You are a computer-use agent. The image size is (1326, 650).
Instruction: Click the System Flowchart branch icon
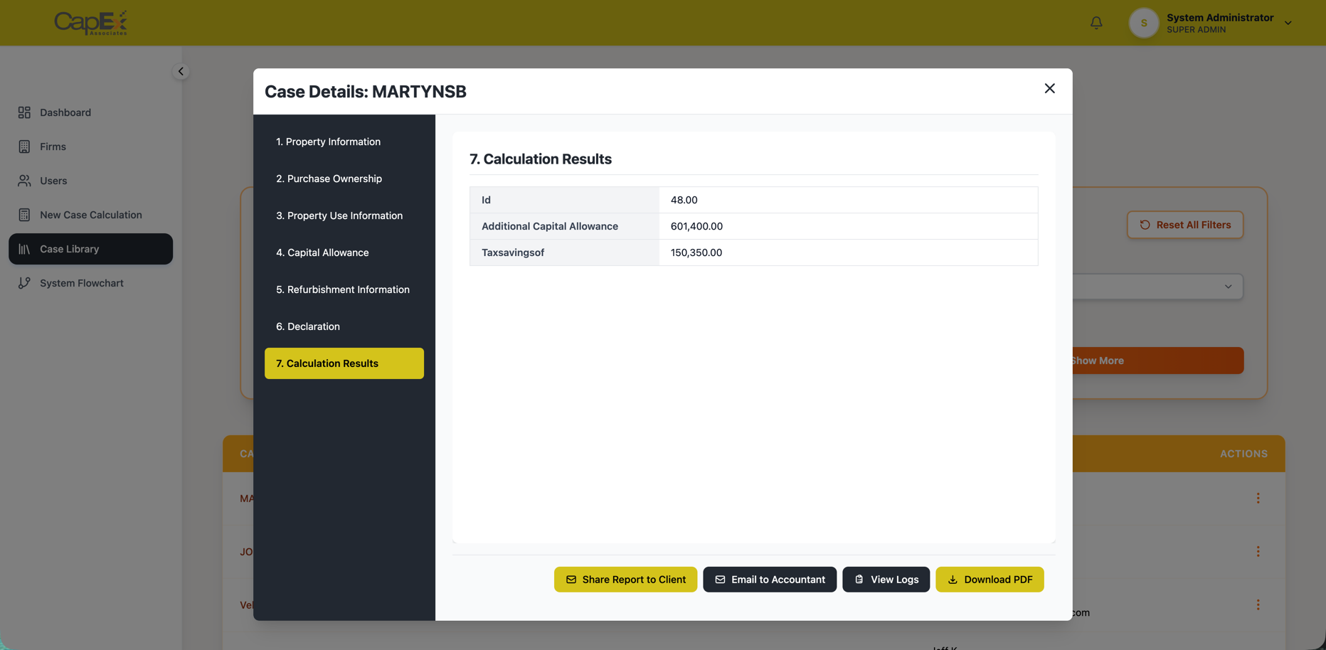pos(24,283)
